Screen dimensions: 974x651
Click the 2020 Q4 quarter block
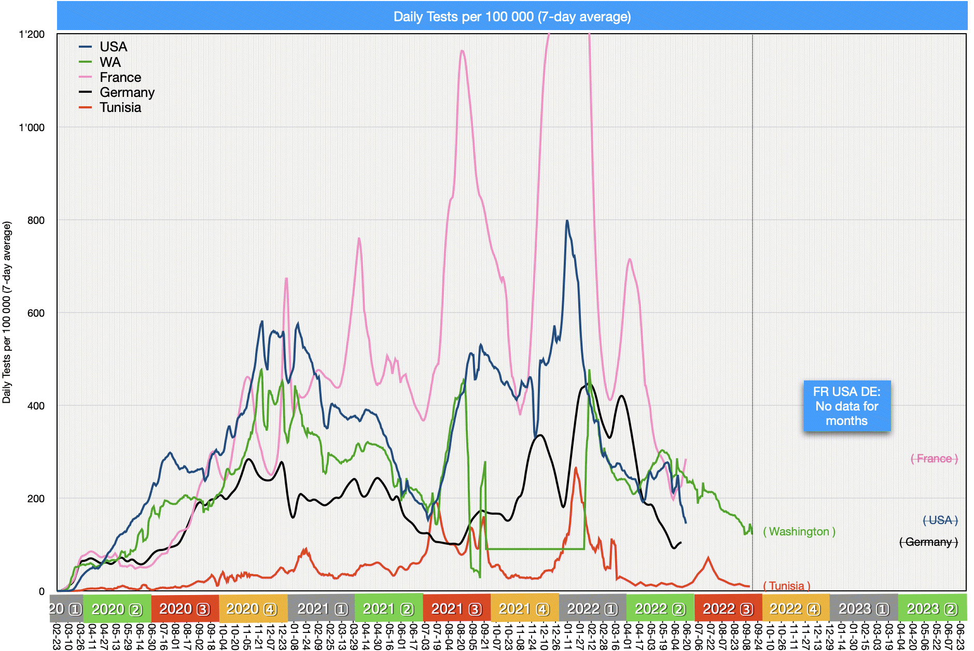pyautogui.click(x=253, y=608)
